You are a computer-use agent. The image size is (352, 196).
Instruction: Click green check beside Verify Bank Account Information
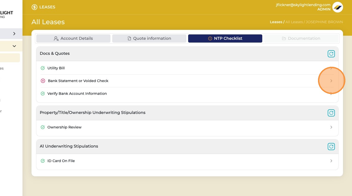point(43,94)
